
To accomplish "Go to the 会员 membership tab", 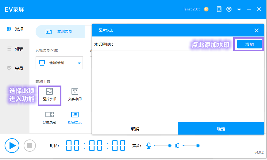I will (x=15, y=68).
